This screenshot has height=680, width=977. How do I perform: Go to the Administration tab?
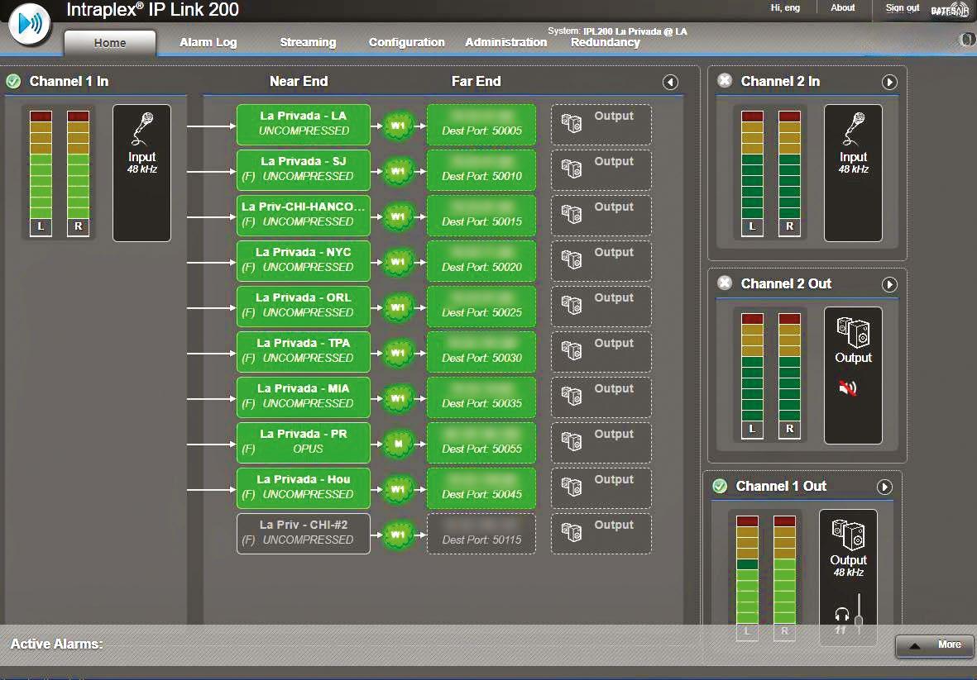pyautogui.click(x=505, y=42)
